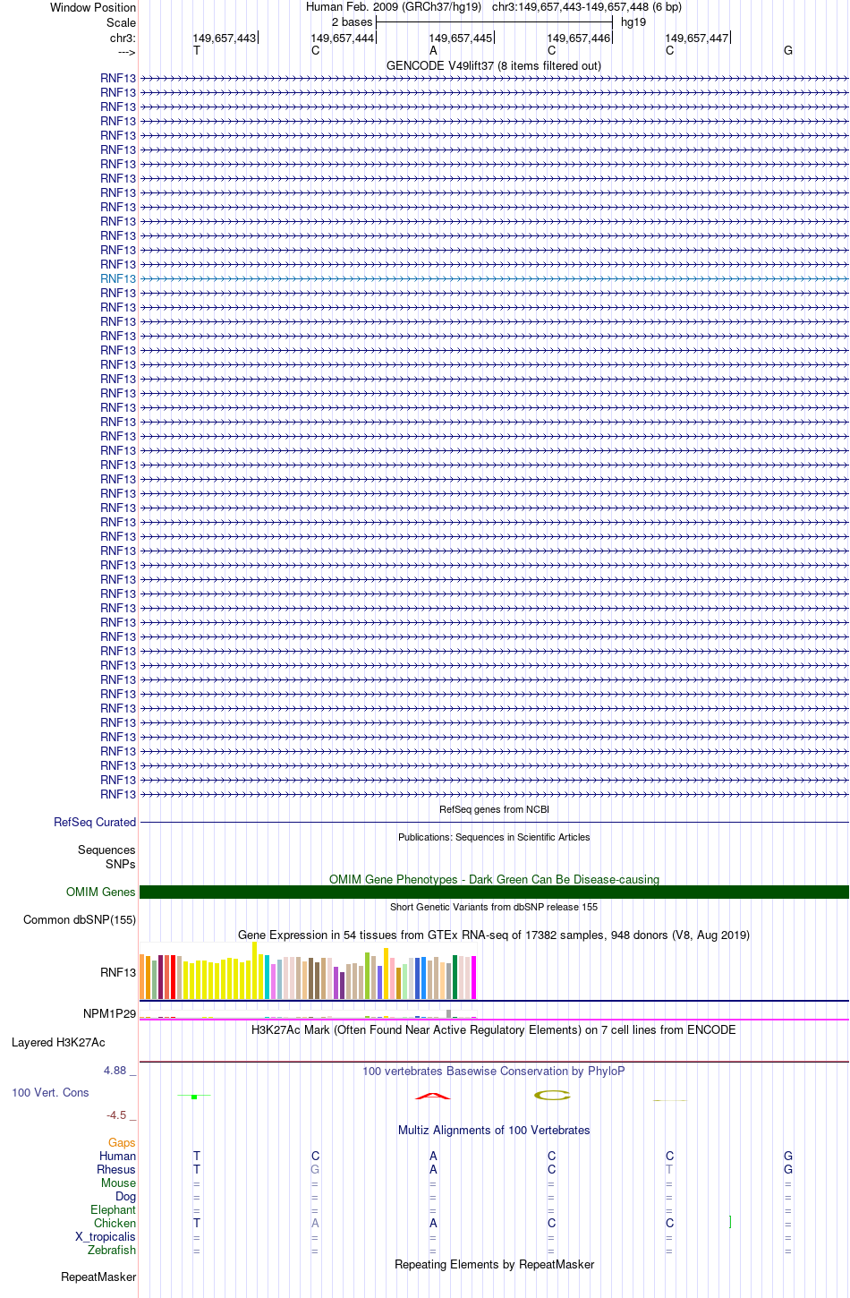Click the RefSeq Curated intron line

tap(494, 822)
